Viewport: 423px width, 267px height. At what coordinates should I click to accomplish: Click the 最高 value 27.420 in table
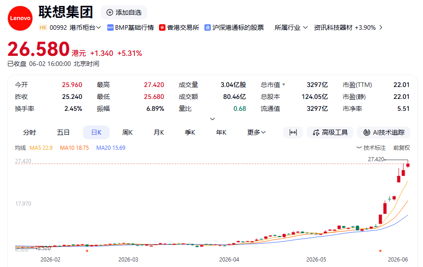154,85
